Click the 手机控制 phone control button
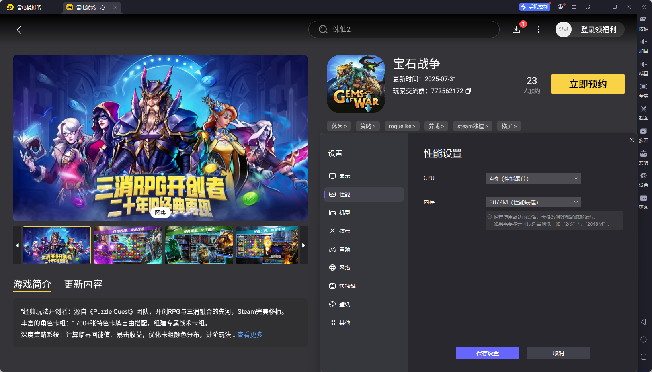 (535, 7)
